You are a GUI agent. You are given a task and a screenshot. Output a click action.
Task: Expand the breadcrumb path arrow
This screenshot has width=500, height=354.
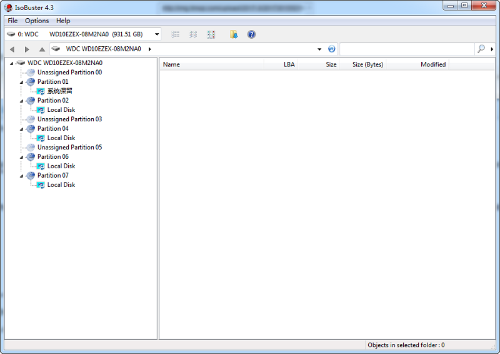(x=149, y=49)
